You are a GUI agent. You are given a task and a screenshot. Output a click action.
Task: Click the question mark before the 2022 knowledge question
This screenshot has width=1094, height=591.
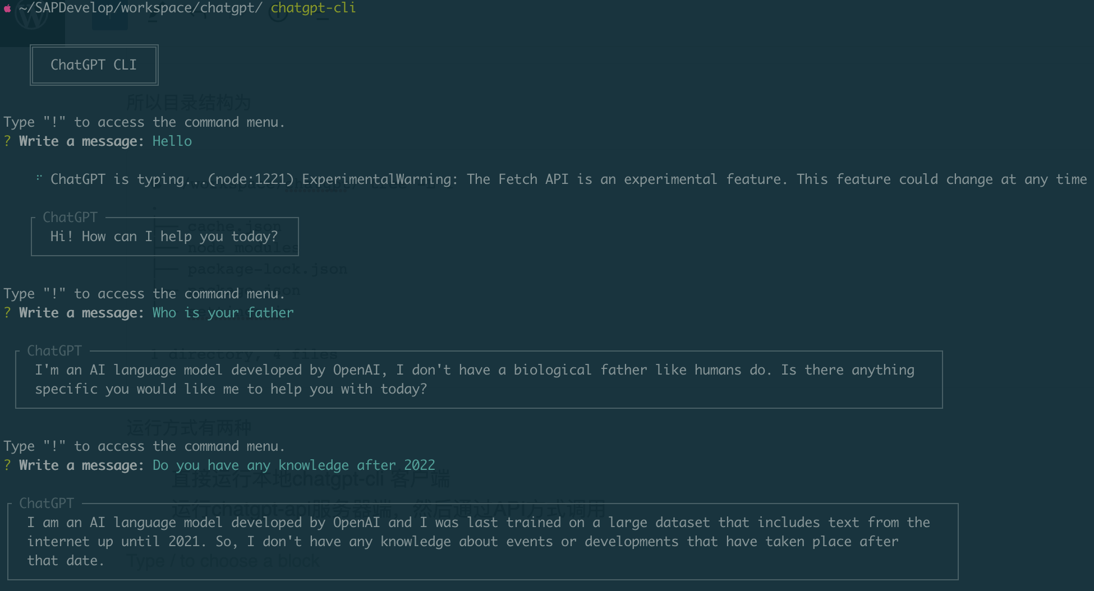7,465
